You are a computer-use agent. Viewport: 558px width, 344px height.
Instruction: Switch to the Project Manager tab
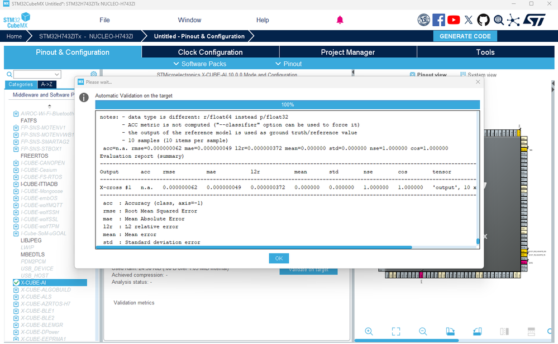348,52
